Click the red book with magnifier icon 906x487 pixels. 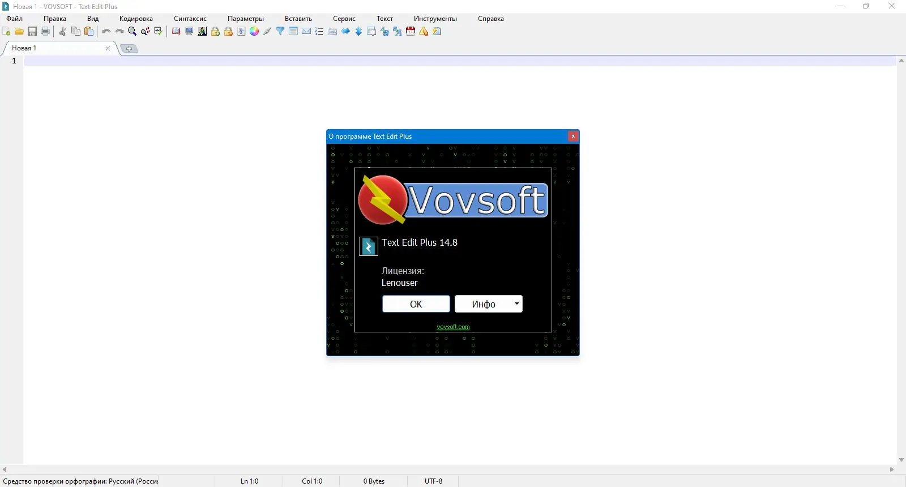click(176, 32)
